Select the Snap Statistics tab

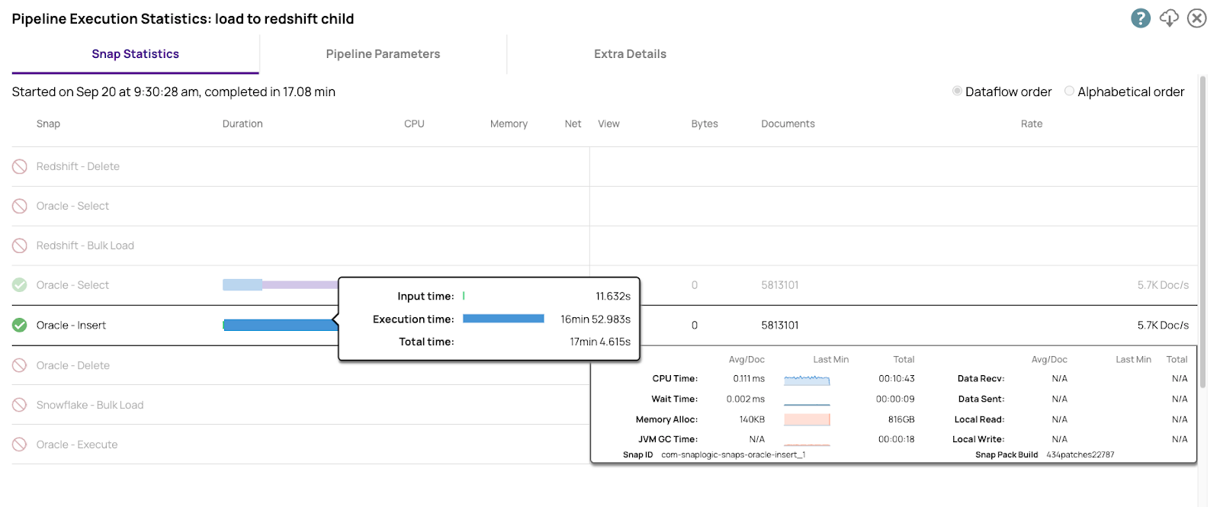[x=135, y=54]
